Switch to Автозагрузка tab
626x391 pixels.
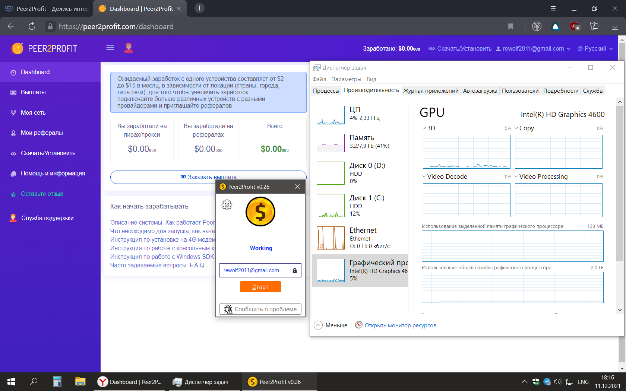click(x=480, y=90)
